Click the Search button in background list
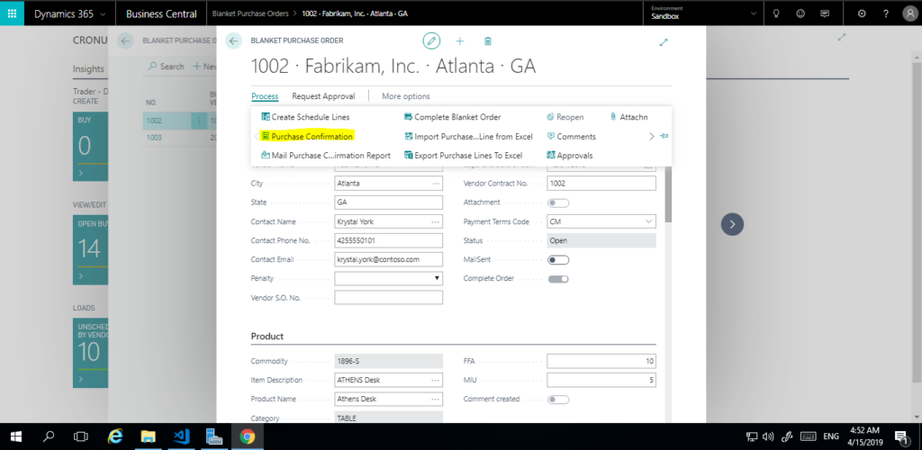This screenshot has height=450, width=922. click(x=167, y=67)
